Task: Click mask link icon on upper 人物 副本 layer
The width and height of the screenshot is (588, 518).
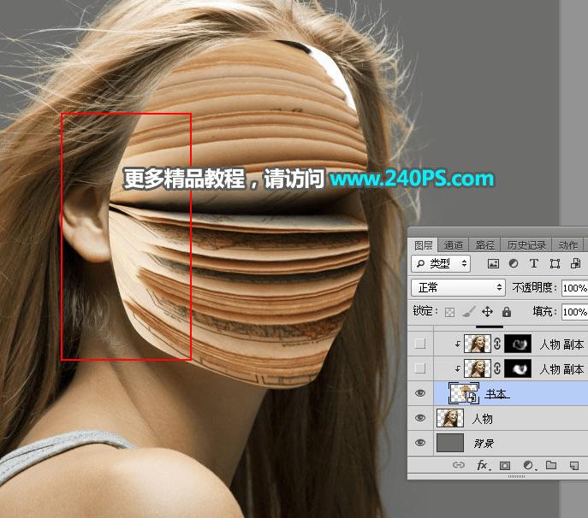Action: [497, 344]
